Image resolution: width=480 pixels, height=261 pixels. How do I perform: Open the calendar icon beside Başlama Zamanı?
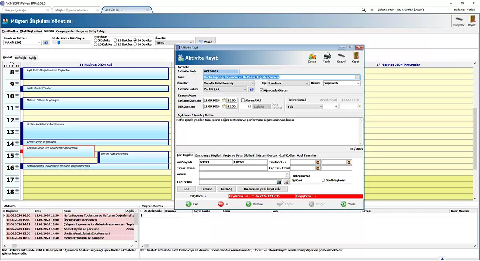coord(224,101)
